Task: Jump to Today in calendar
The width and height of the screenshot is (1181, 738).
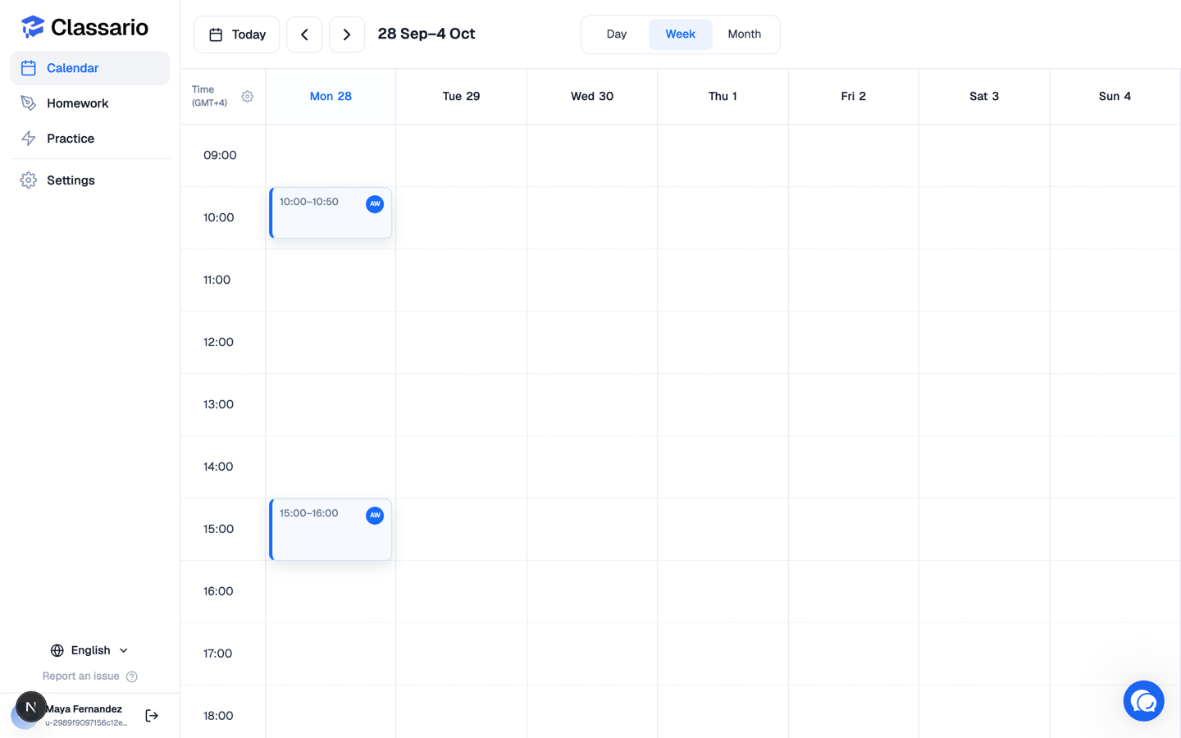Action: [x=237, y=34]
